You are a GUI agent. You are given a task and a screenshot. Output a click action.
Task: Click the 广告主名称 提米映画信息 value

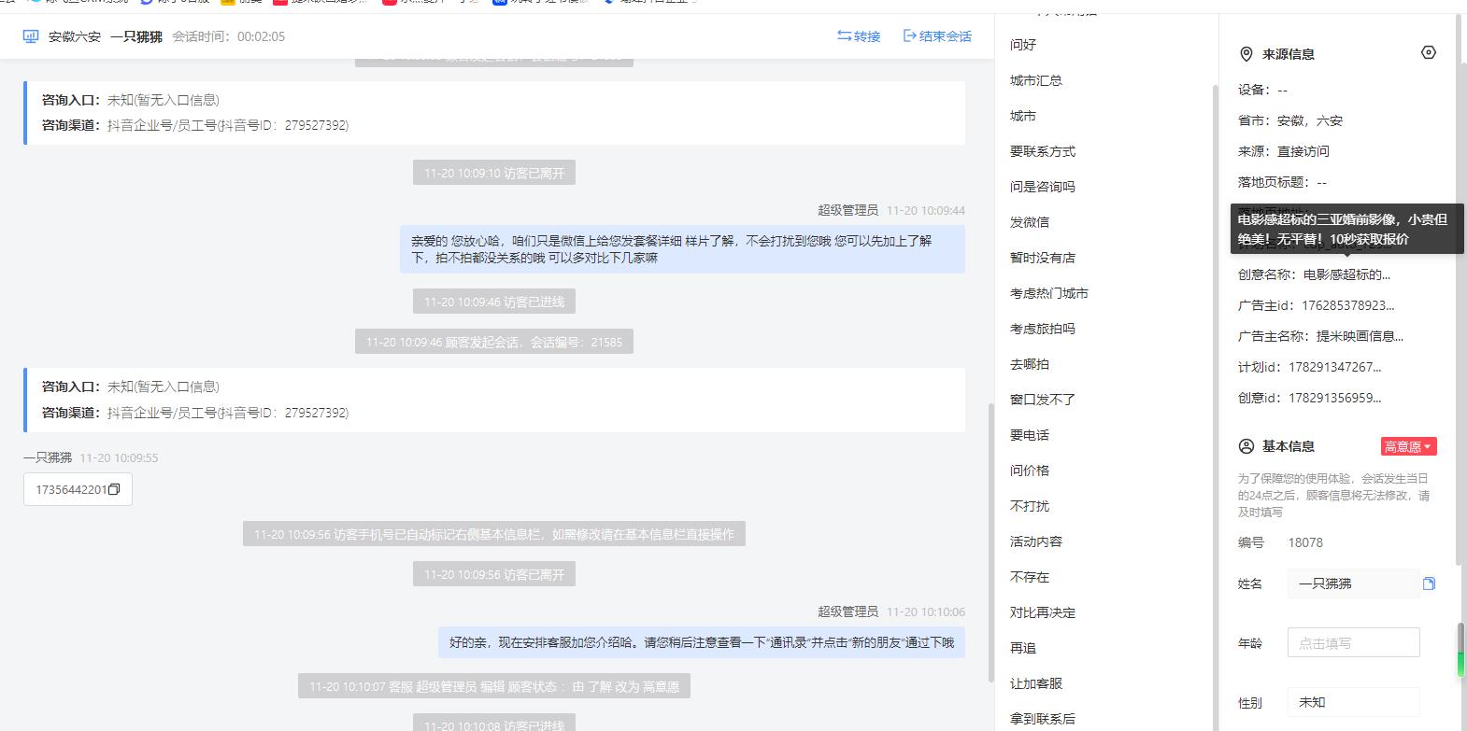click(1360, 336)
